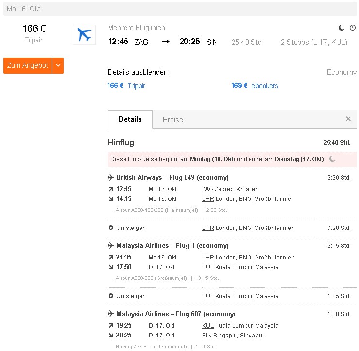359x351 pixels.
Task: Click the overnight flight moon icon at top
Action: [x=342, y=28]
